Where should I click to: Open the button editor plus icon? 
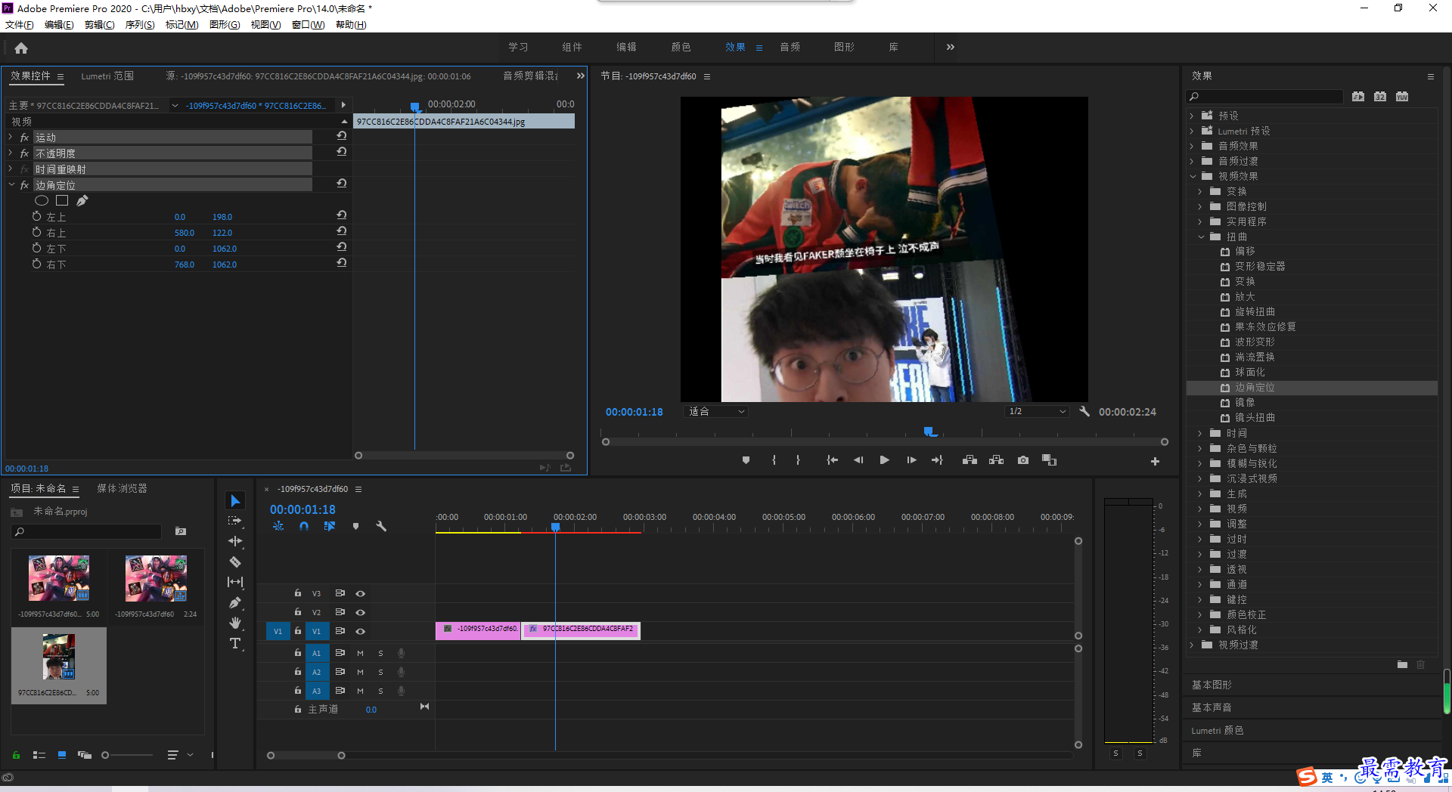point(1155,461)
